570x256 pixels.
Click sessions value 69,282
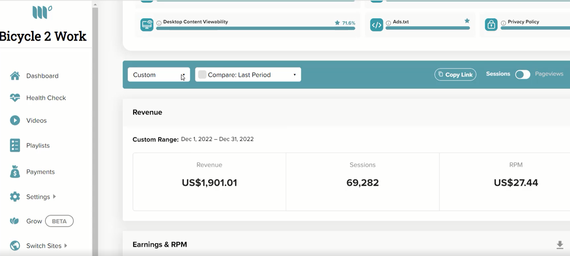point(362,182)
